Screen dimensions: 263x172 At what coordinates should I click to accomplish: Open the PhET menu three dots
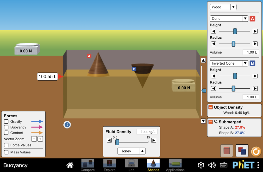258,165
